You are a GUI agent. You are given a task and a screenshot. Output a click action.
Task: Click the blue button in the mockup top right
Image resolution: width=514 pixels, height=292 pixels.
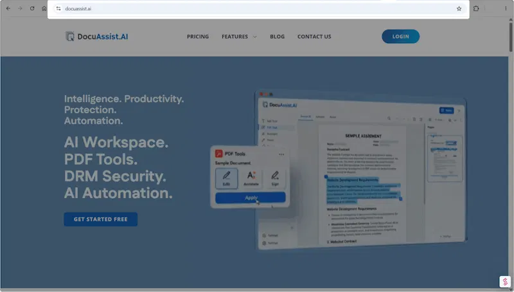[x=447, y=110]
